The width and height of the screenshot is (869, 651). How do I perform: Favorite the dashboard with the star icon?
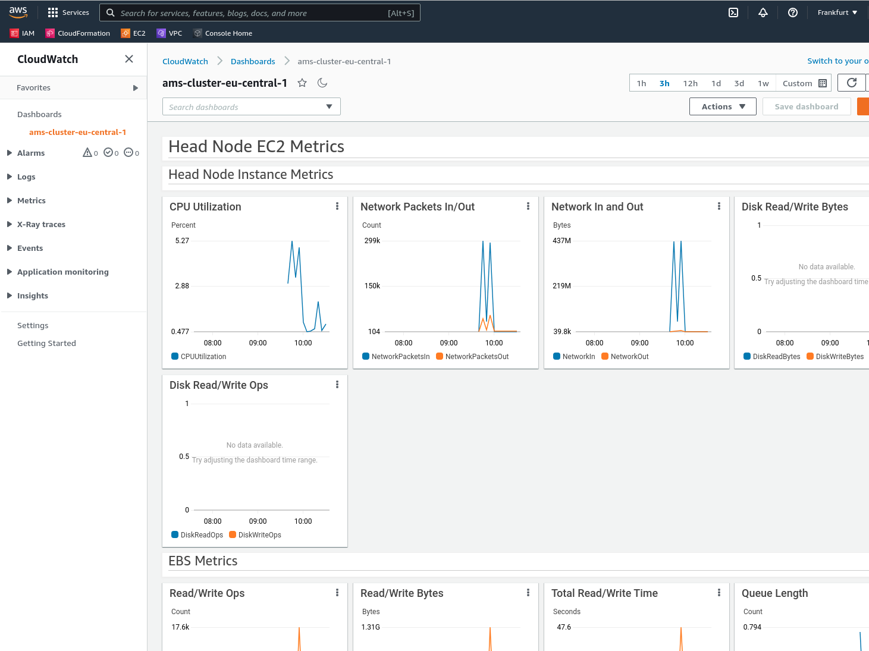coord(302,83)
